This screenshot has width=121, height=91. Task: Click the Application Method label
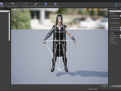114,28
